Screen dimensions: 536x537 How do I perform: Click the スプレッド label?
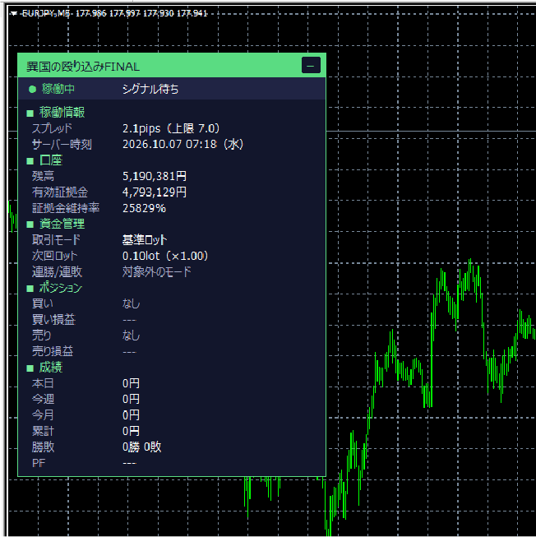pos(52,128)
